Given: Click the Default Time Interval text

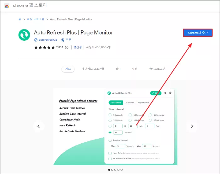Looking at the screenshot, I should [x=72, y=108].
